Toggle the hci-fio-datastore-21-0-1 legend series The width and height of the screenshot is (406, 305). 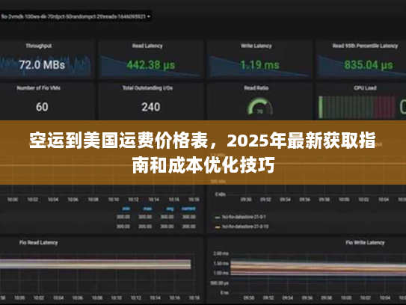pos(244,217)
